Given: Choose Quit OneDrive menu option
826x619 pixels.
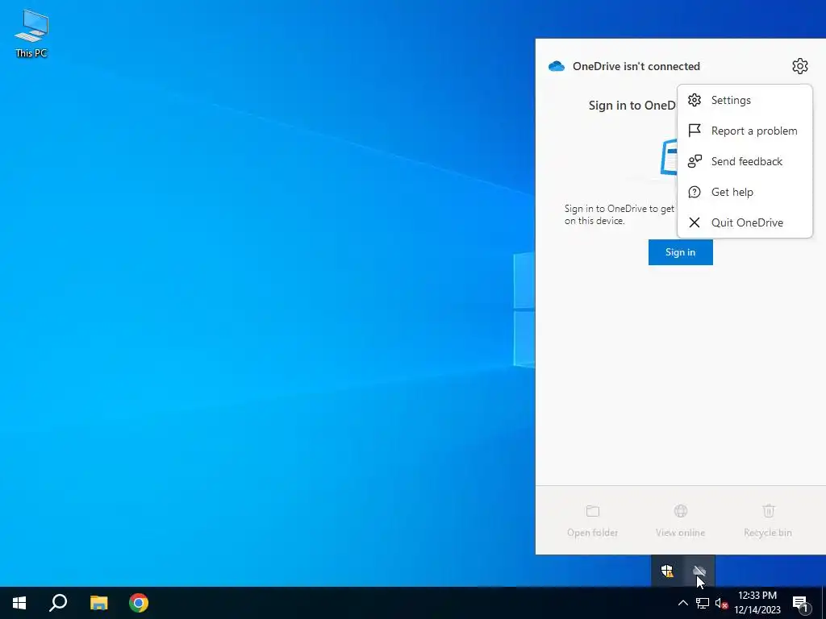Looking at the screenshot, I should pos(745,222).
